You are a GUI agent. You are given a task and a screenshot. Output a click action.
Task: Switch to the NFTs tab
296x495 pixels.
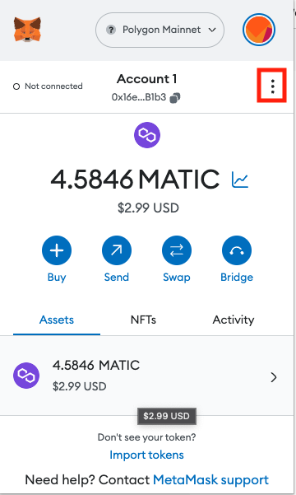point(143,320)
